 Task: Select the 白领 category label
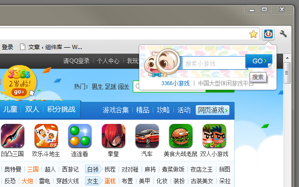pyautogui.click(x=93, y=169)
